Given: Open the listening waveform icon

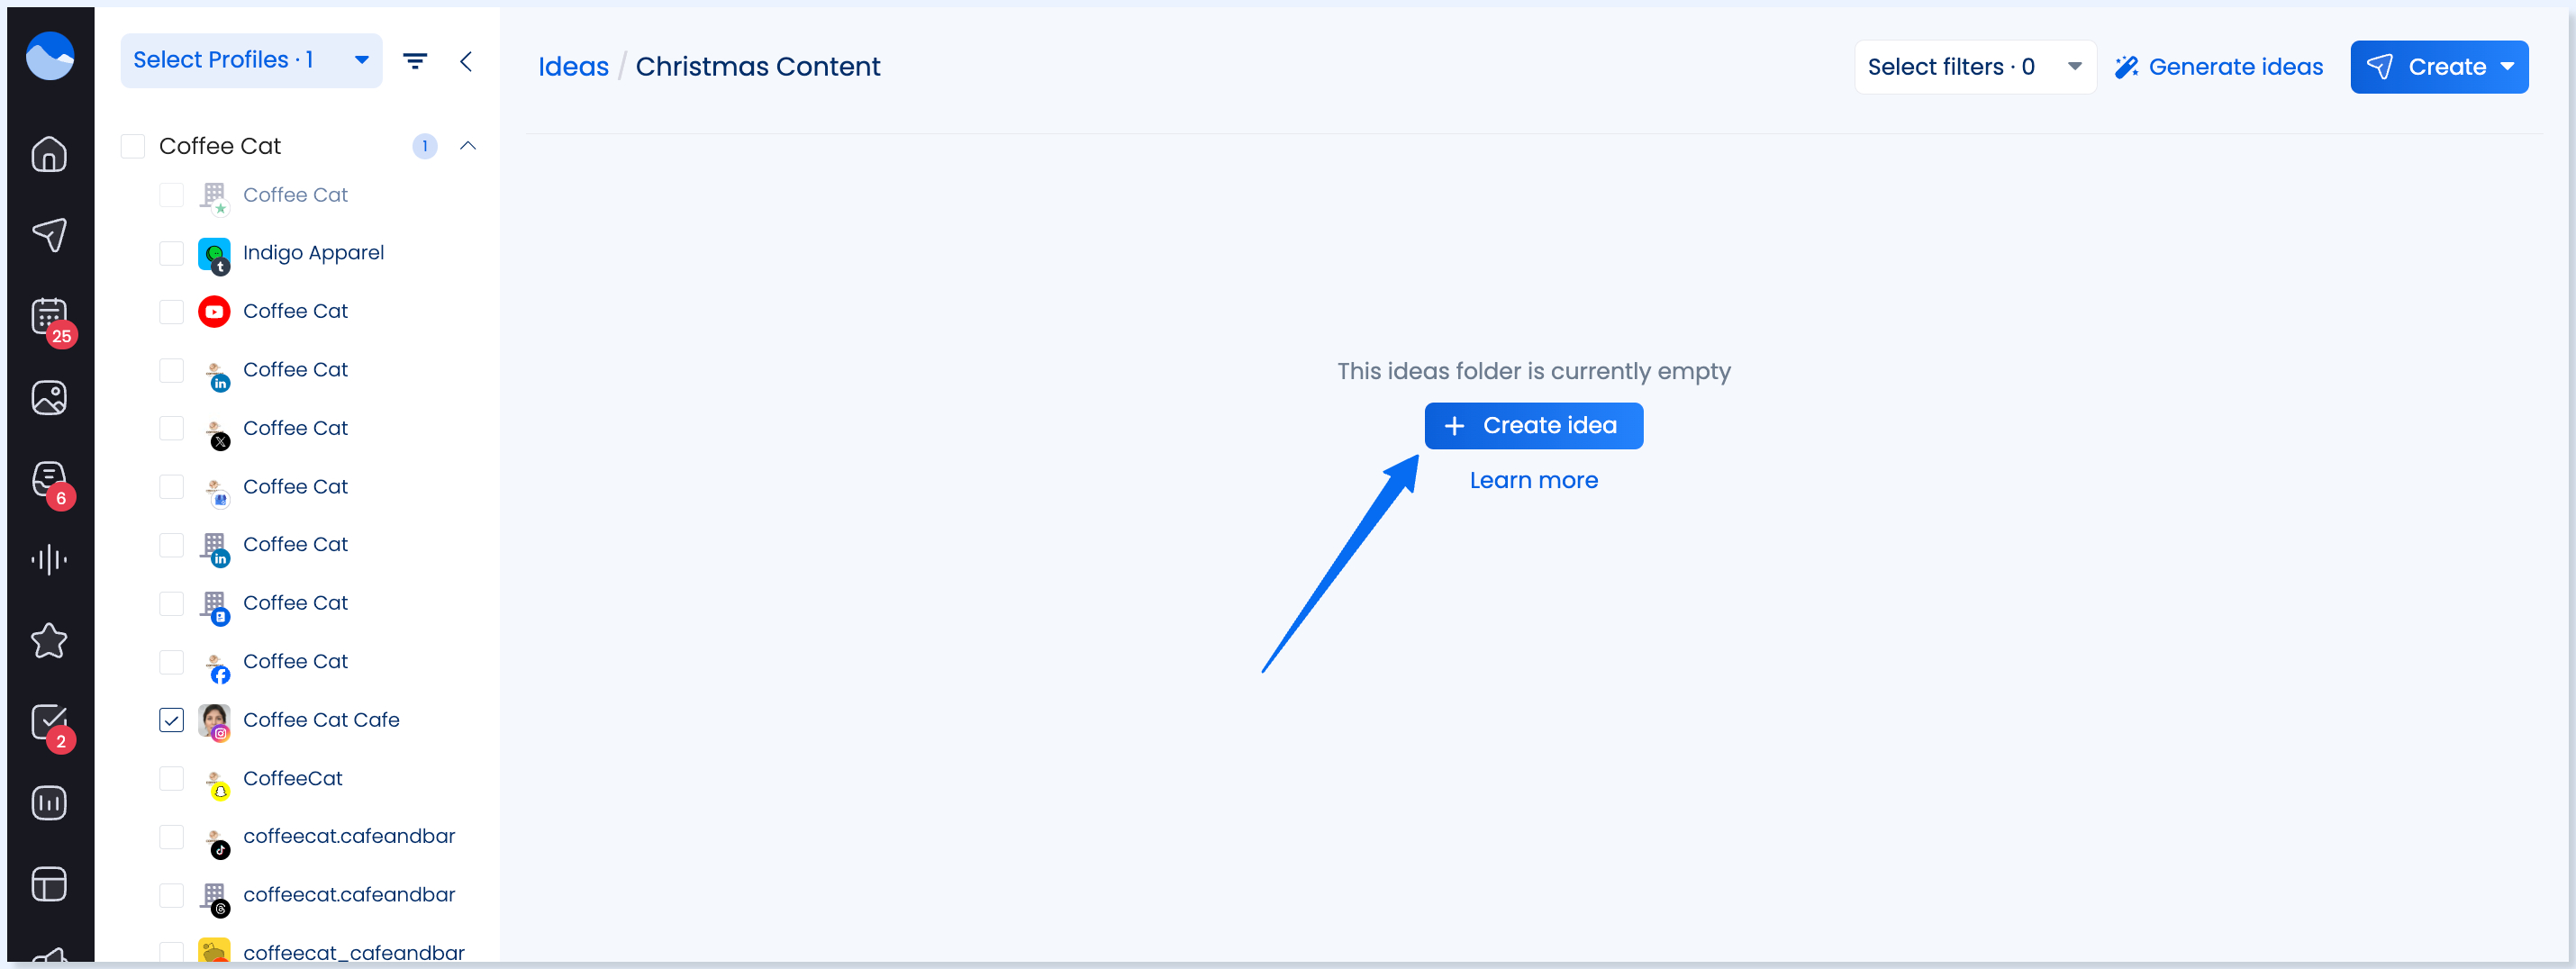Looking at the screenshot, I should tap(49, 560).
